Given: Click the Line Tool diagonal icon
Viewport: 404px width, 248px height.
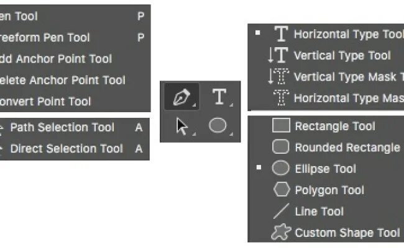Looking at the screenshot, I should 281,211.
